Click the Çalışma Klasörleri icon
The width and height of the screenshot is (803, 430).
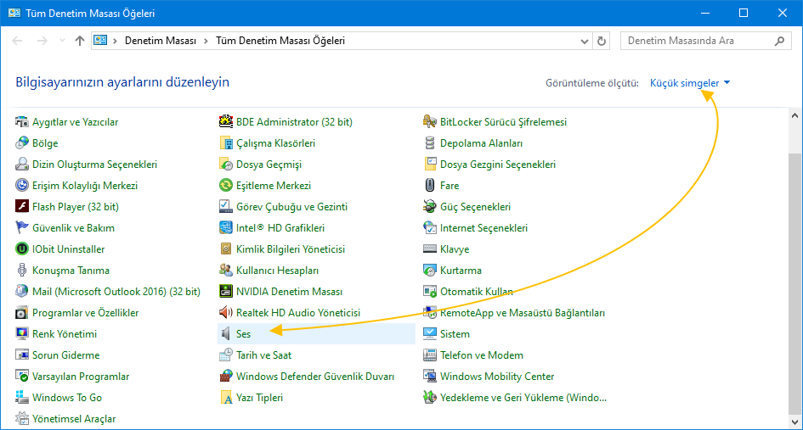click(x=226, y=143)
